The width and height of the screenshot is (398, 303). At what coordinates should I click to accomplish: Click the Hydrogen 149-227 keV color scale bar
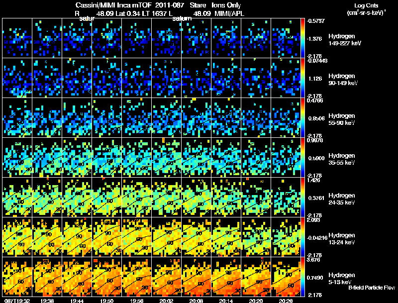(302, 38)
